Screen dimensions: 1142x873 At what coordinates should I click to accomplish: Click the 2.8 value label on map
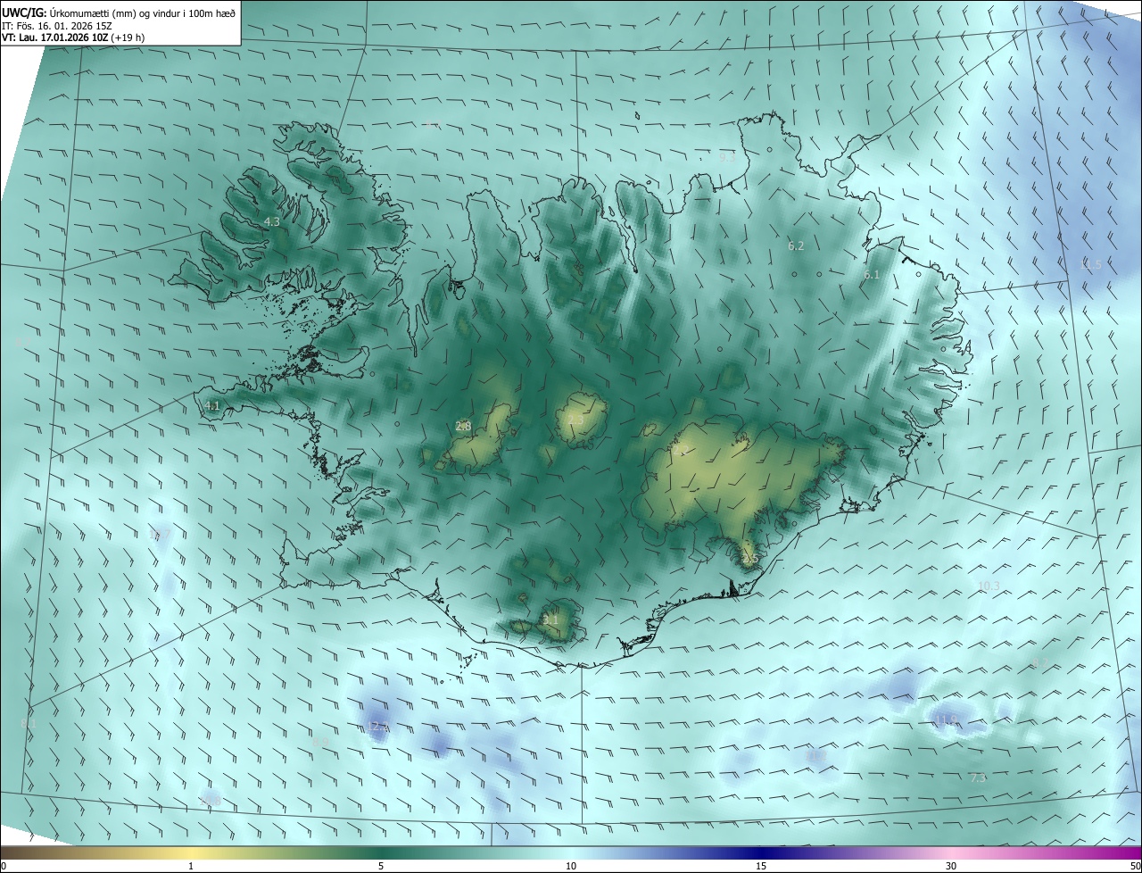(x=463, y=426)
